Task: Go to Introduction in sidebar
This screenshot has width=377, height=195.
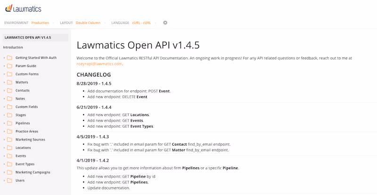Action: pyautogui.click(x=13, y=47)
